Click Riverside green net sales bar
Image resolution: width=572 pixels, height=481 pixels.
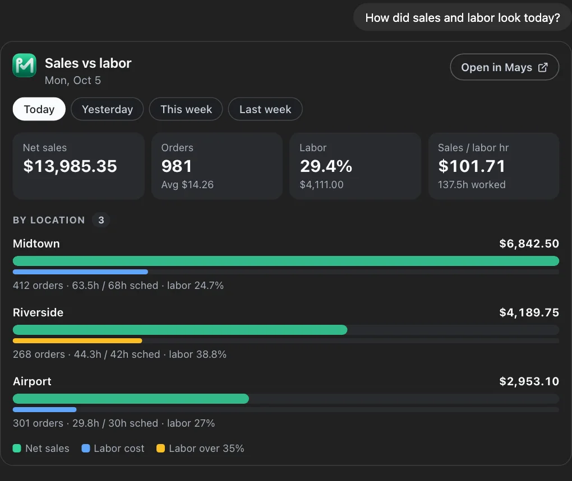coord(180,330)
